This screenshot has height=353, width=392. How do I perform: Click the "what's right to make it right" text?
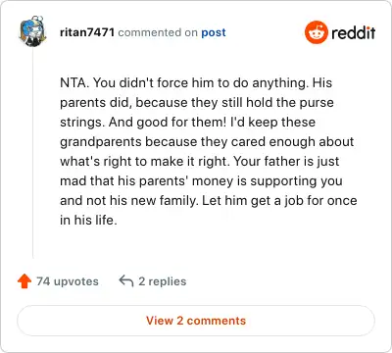coord(144,161)
